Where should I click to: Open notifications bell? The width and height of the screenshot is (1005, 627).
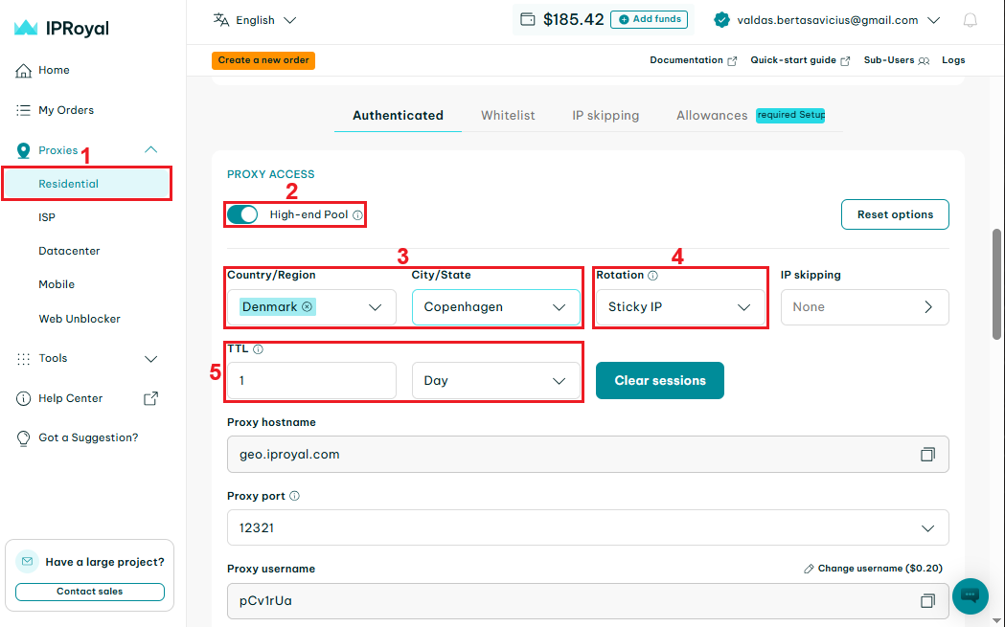point(971,20)
